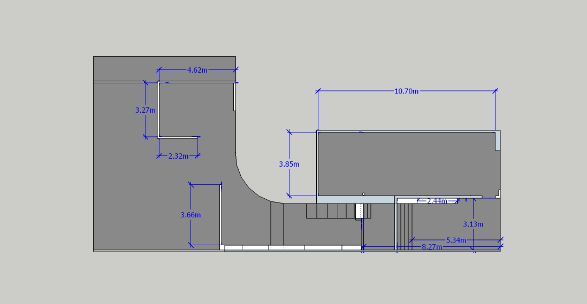Click the 3.27m dimension text

(145, 110)
